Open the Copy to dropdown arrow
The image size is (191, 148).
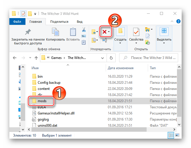point(97,40)
